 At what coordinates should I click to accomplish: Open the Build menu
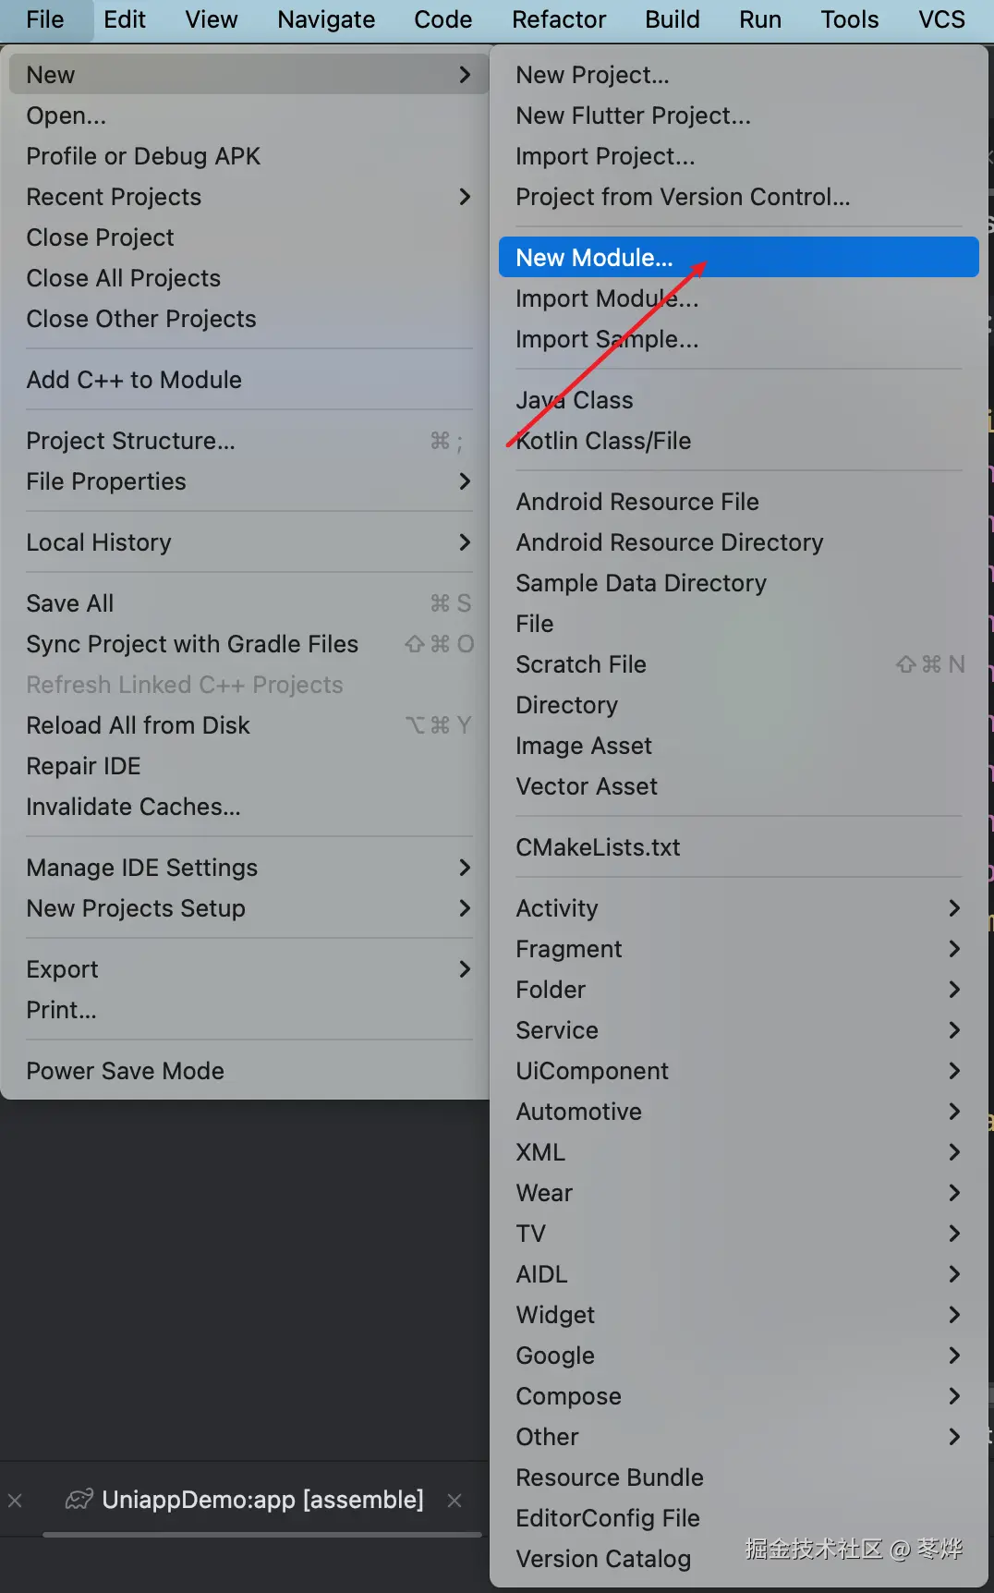click(x=673, y=19)
